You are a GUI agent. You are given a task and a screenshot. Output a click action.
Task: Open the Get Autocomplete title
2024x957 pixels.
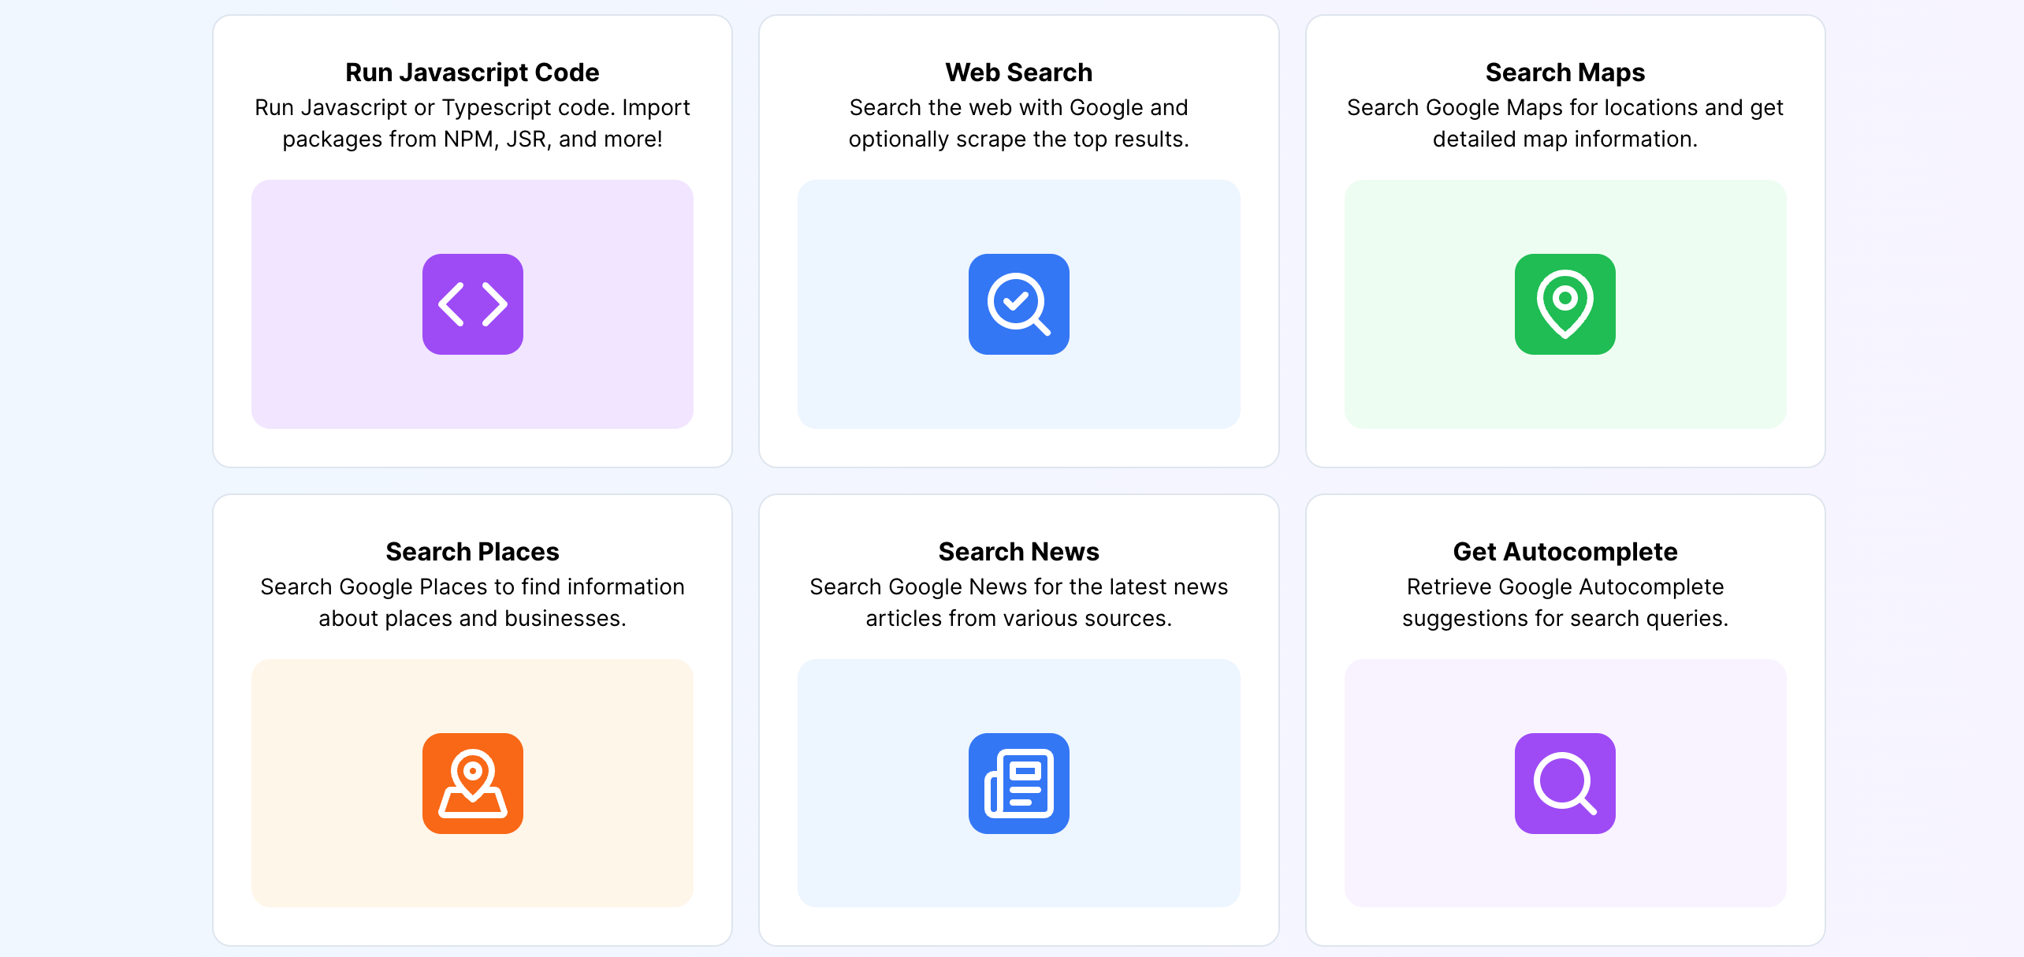[1565, 552]
